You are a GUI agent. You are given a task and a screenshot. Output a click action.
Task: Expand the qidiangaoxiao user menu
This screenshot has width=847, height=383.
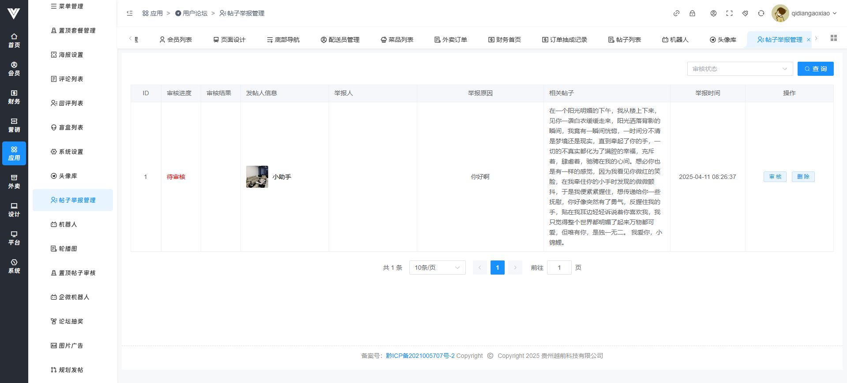click(804, 13)
